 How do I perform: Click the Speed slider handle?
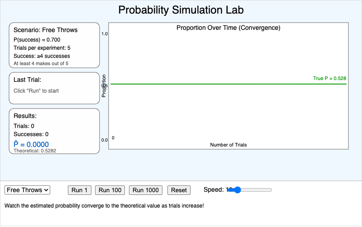coord(237,190)
